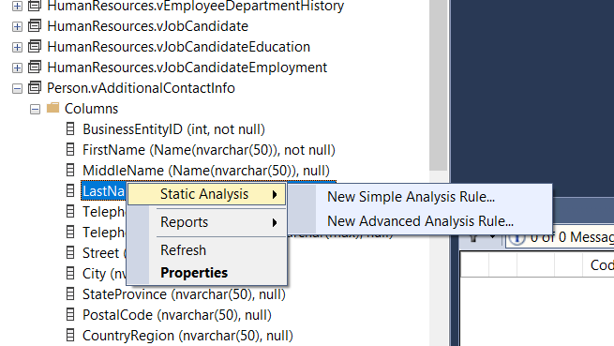Click the PostalCode column icon
Image resolution: width=614 pixels, height=346 pixels.
click(x=70, y=315)
